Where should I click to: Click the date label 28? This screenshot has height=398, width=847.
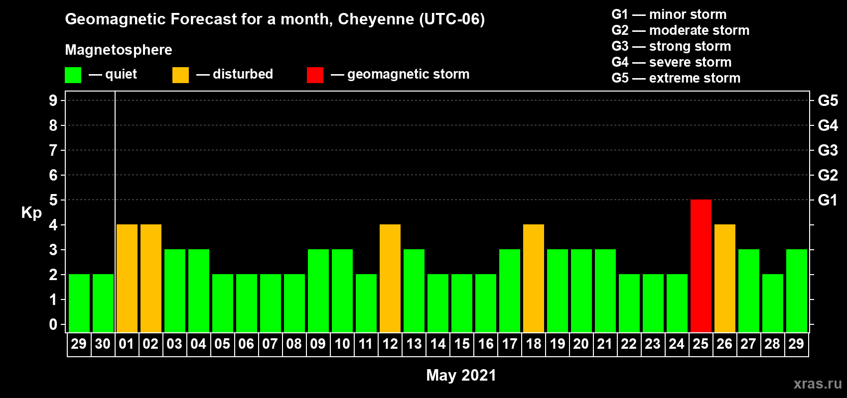(x=772, y=344)
